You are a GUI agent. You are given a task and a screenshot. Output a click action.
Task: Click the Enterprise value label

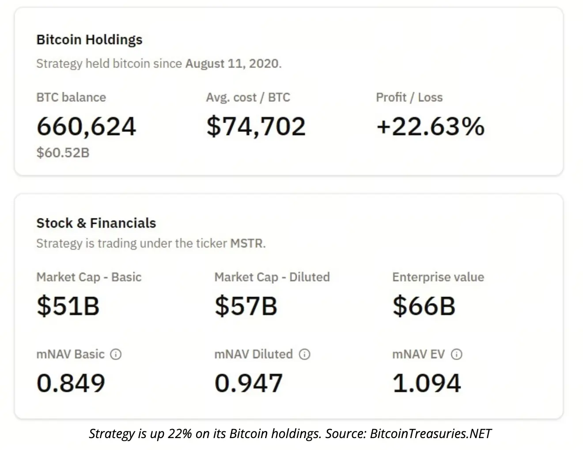click(438, 277)
